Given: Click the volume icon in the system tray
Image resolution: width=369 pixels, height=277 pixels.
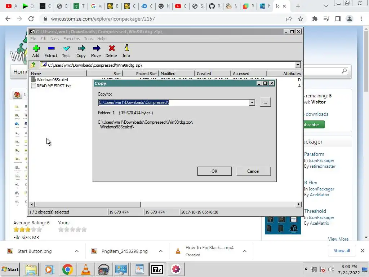Looking at the screenshot, I should point(331,269).
